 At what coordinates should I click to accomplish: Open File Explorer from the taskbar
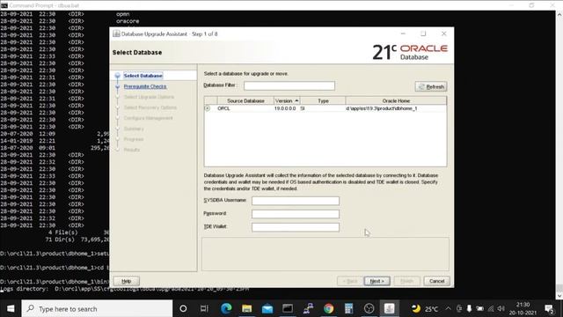[x=246, y=308]
